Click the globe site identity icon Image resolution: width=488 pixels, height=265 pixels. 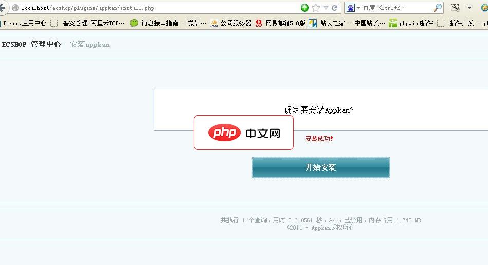15,8
